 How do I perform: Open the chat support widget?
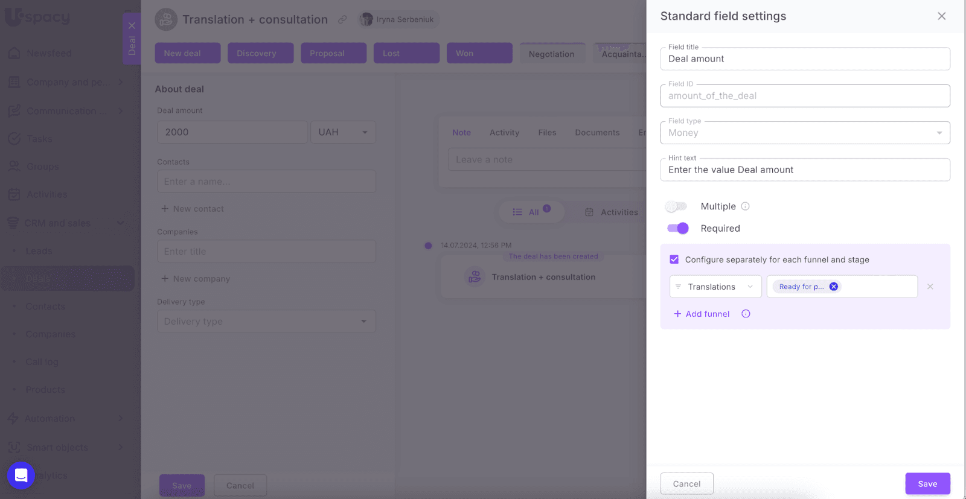coord(21,475)
